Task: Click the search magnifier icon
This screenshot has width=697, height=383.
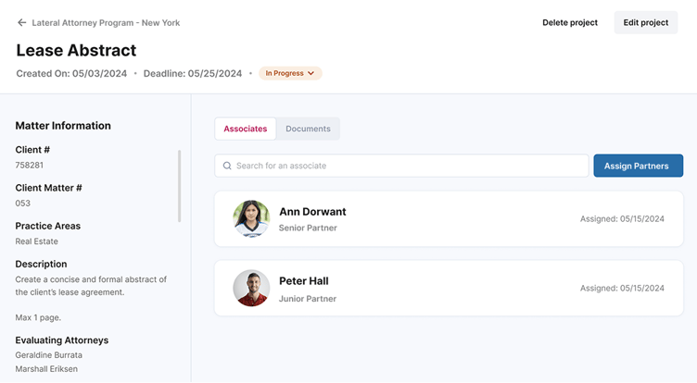Action: [227, 166]
